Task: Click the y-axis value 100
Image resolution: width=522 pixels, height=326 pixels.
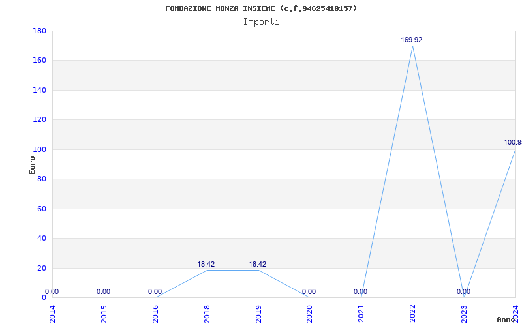Action: [x=39, y=149]
